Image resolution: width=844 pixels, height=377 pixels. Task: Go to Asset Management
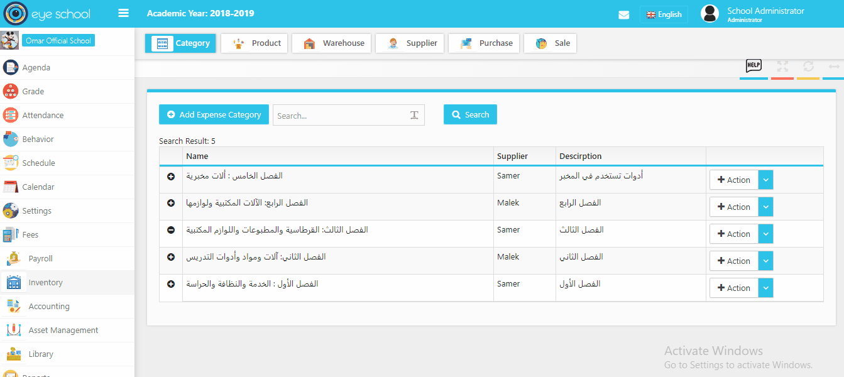pos(67,331)
